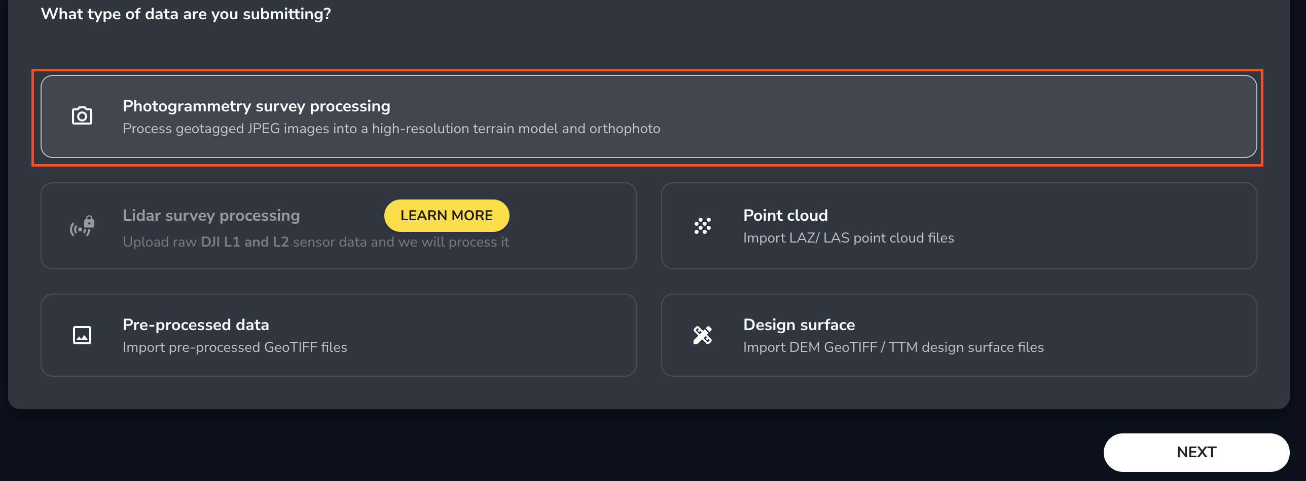Image resolution: width=1306 pixels, height=481 pixels.
Task: Click the Design surface ruler-pencil icon
Action: coord(702,335)
